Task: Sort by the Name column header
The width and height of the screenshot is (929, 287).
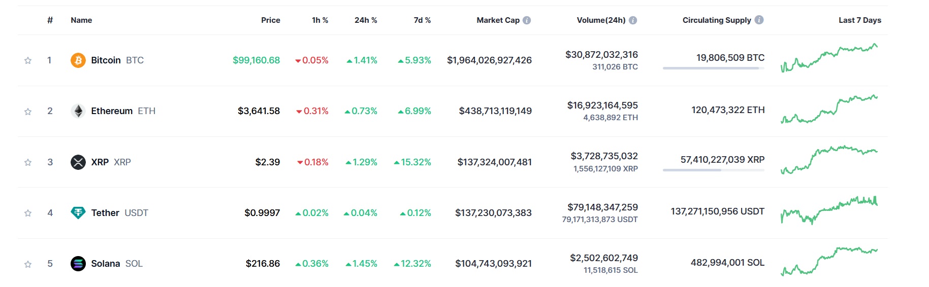Action: pyautogui.click(x=81, y=20)
